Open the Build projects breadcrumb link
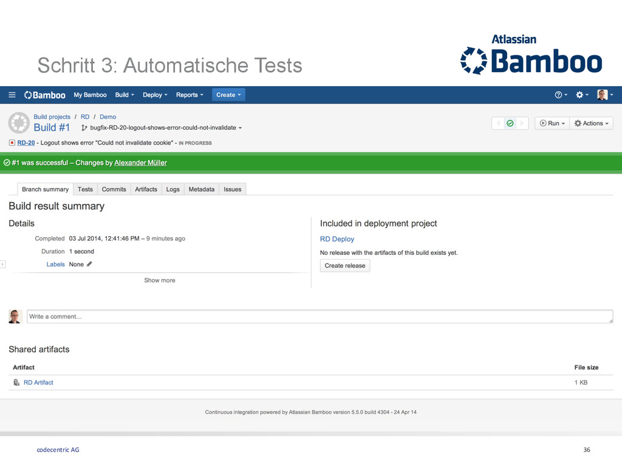The image size is (622, 466). (52, 117)
